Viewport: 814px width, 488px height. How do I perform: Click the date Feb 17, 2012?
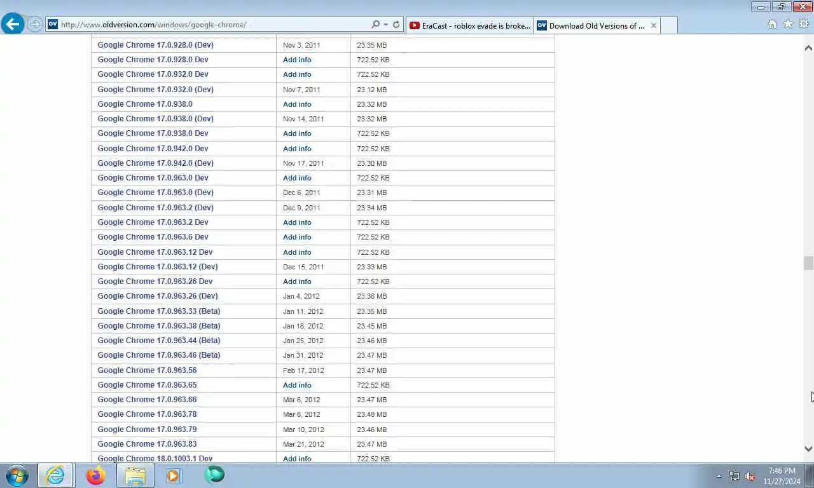[303, 370]
